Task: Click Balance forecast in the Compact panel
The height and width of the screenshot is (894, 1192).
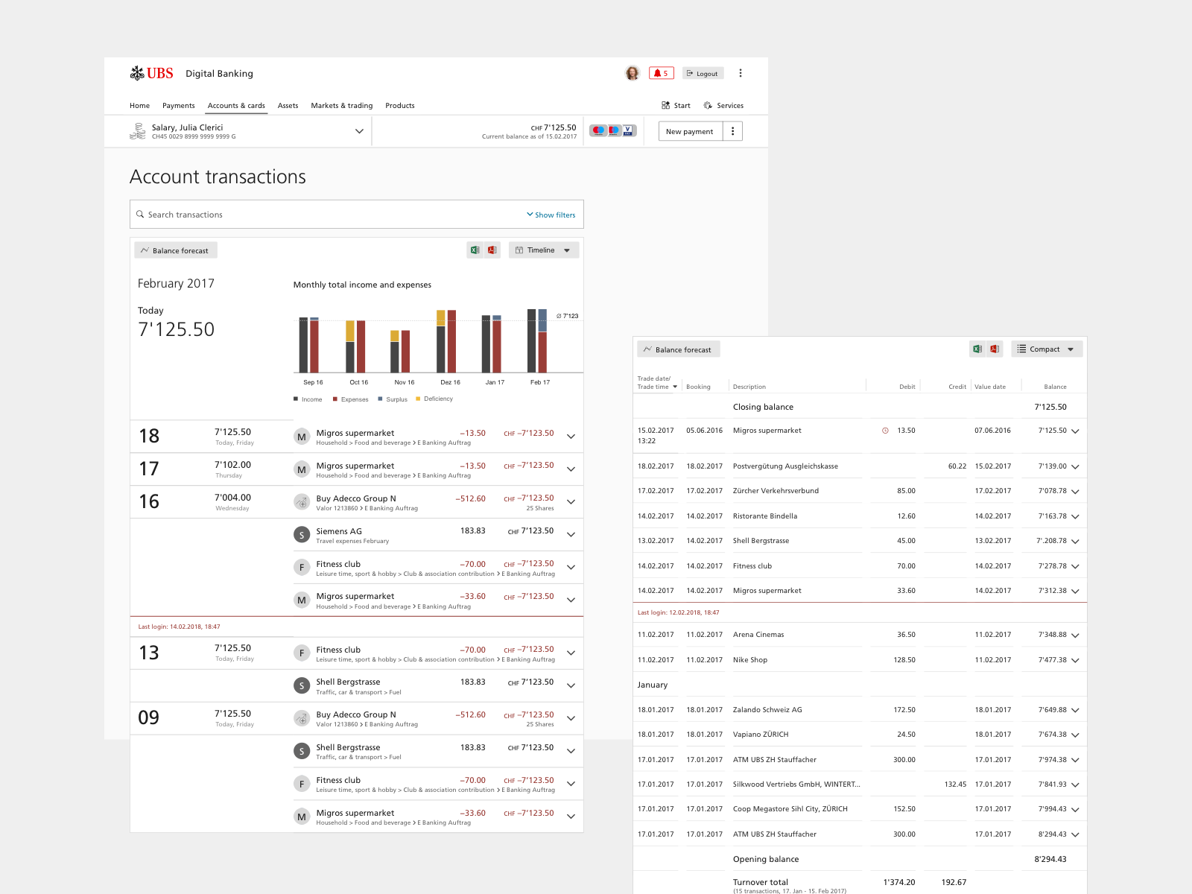Action: (x=678, y=349)
